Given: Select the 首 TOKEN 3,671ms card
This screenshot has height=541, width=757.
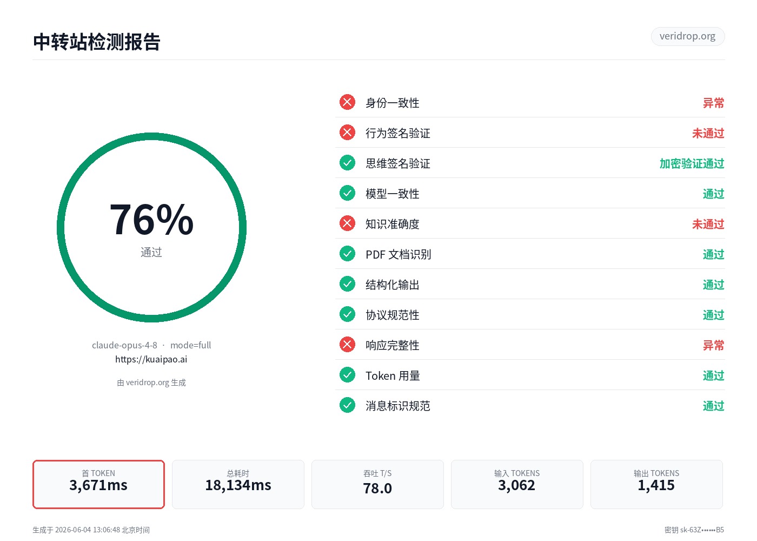Looking at the screenshot, I should coord(98,484).
